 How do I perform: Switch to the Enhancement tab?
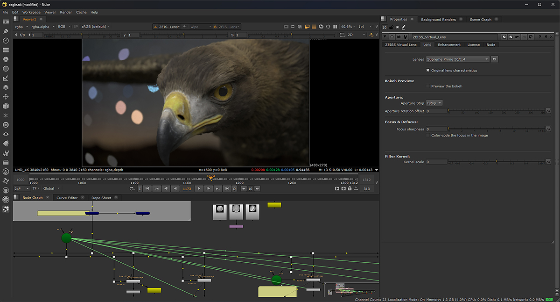click(449, 44)
